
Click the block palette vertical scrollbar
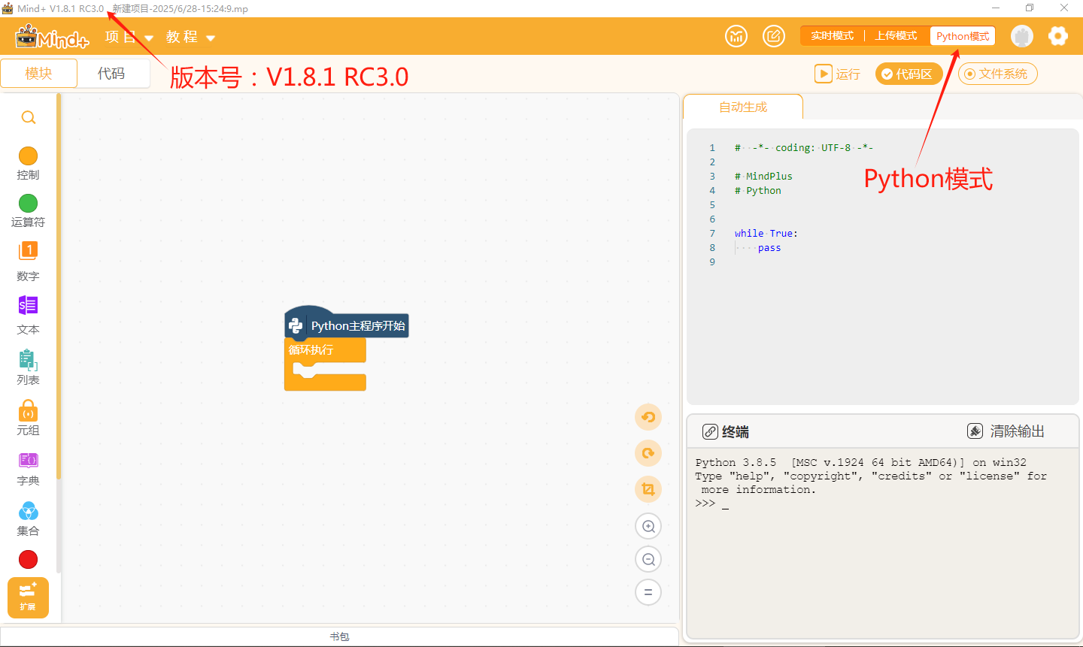59,286
